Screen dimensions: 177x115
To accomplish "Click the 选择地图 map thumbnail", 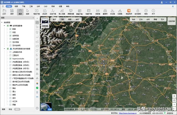I will point(45,23).
